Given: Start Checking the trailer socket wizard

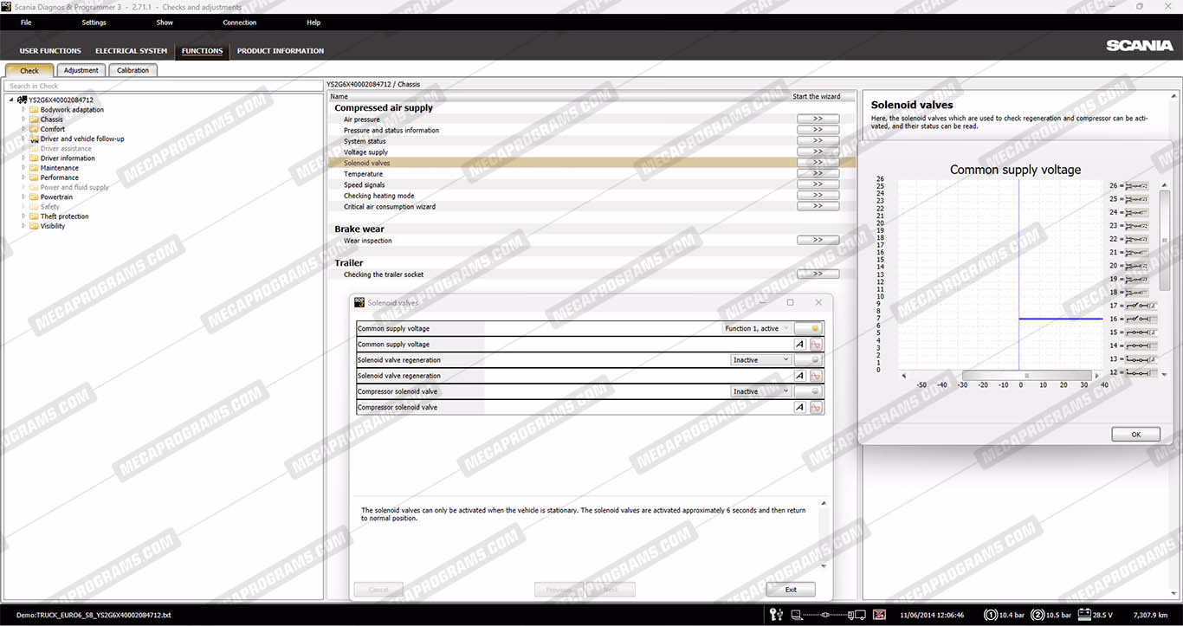Looking at the screenshot, I should point(818,274).
